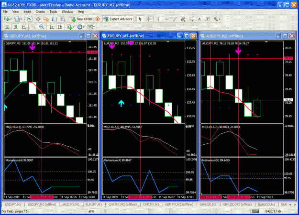Open the Help menu

pyautogui.click(x=81, y=11)
